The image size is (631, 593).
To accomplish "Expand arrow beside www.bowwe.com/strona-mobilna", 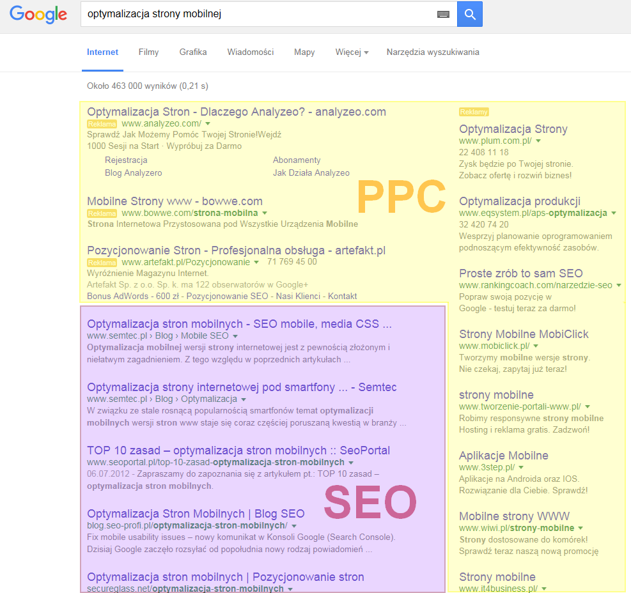I will 265,213.
